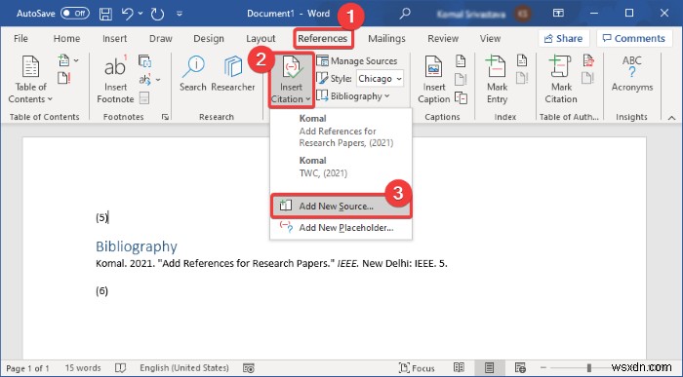Screen dimensions: 683x377
Task: Open the Acronyms insight tool
Action: pos(631,74)
